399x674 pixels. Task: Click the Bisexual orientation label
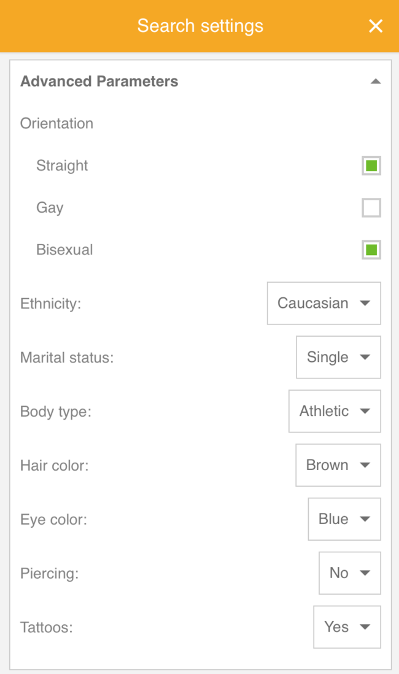point(64,250)
